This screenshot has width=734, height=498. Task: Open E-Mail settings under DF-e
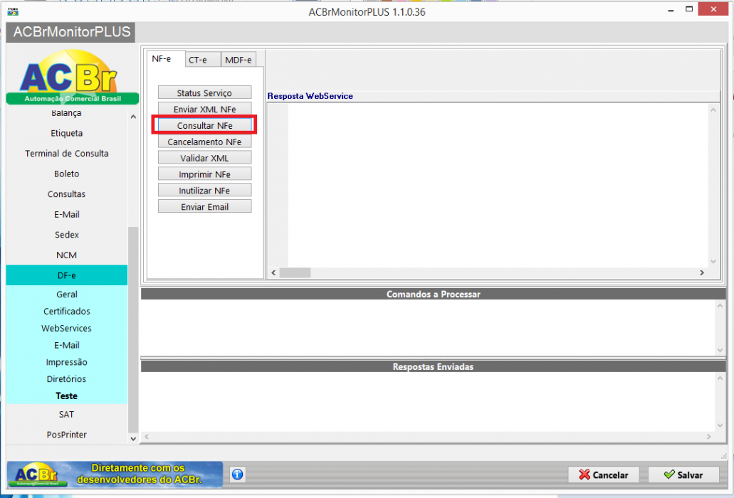coord(66,345)
